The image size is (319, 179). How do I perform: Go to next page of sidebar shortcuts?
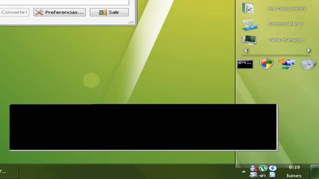point(308,50)
